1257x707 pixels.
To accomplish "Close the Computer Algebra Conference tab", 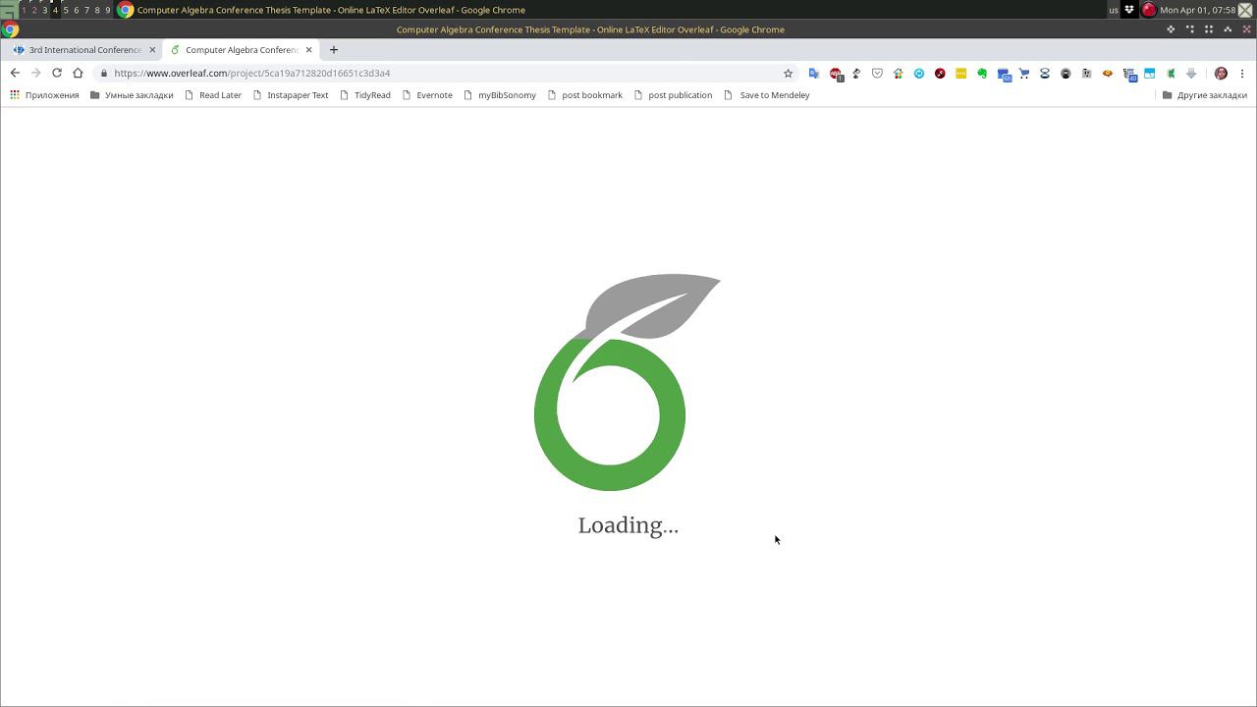I will (x=308, y=49).
